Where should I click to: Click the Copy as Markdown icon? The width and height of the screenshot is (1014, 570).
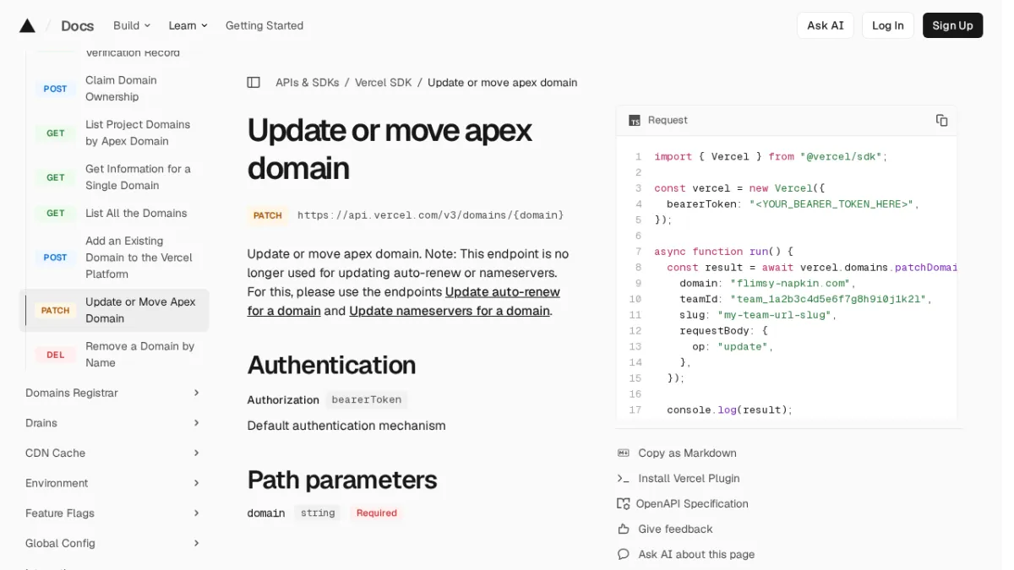[x=624, y=453]
